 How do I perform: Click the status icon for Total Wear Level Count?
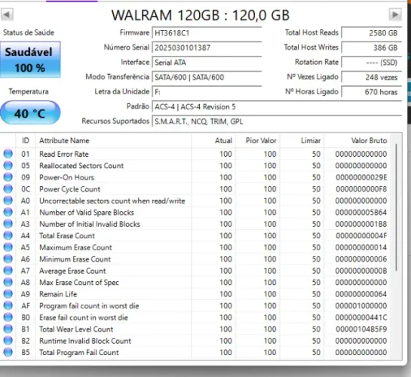click(x=8, y=329)
